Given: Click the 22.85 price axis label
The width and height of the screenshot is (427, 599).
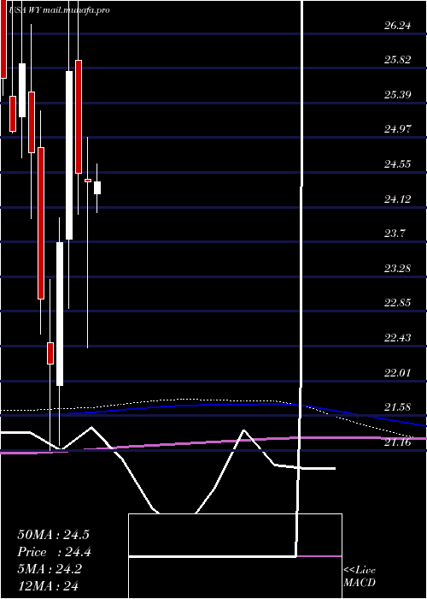Looking at the screenshot, I should pos(397,303).
